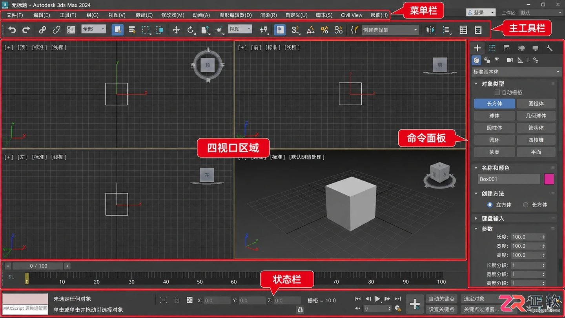565x318 pixels.
Task: Click the Mirror tool icon
Action: click(430, 30)
